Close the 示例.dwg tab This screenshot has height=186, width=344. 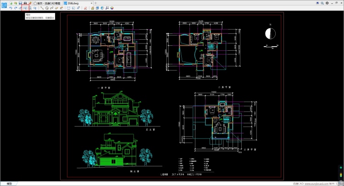[x=91, y=3]
